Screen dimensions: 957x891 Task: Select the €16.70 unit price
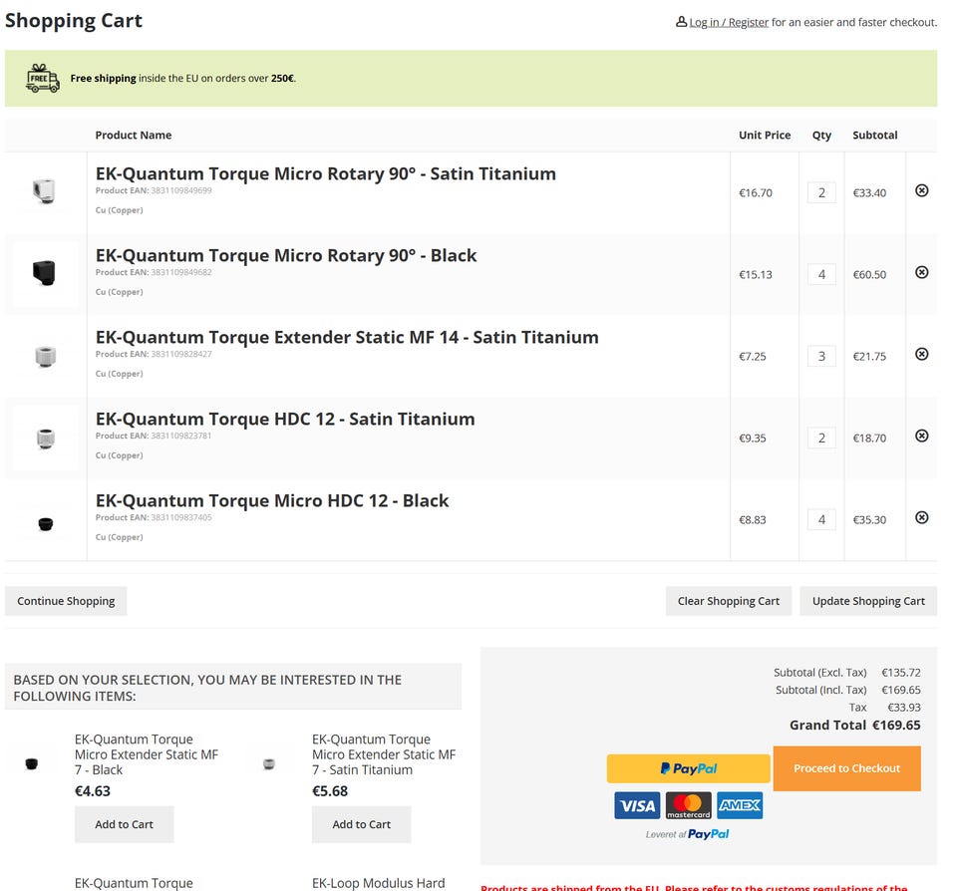coord(755,192)
